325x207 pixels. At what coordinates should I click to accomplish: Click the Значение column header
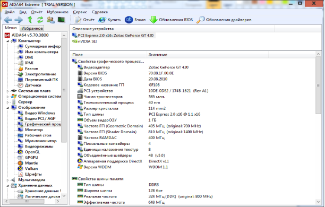(208, 55)
